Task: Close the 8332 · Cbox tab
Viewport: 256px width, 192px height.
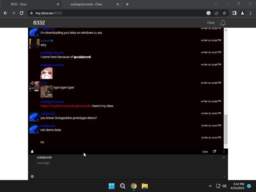Action: click(x=58, y=4)
